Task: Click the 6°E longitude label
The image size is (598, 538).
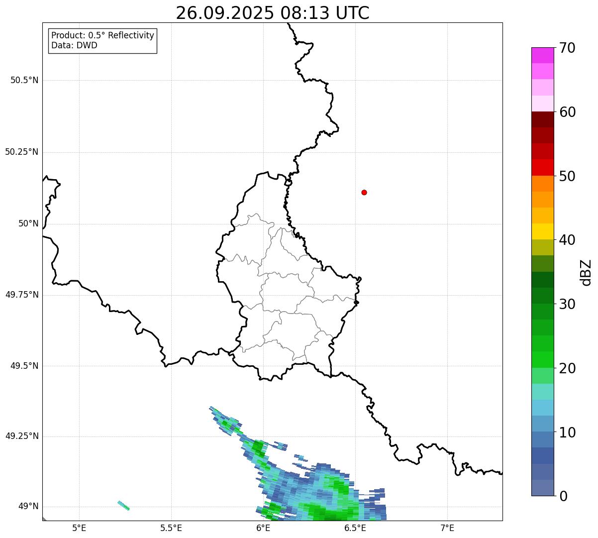Action: pyautogui.click(x=263, y=528)
